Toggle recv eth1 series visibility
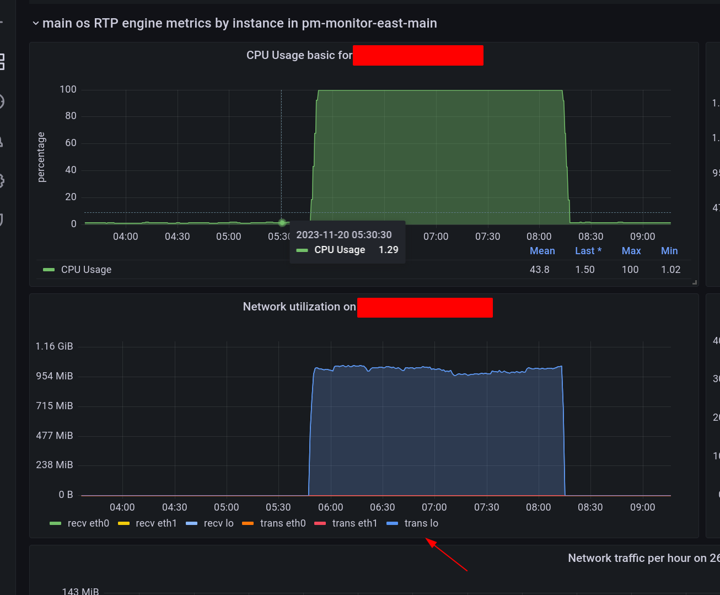The height and width of the screenshot is (595, 720). click(x=155, y=523)
